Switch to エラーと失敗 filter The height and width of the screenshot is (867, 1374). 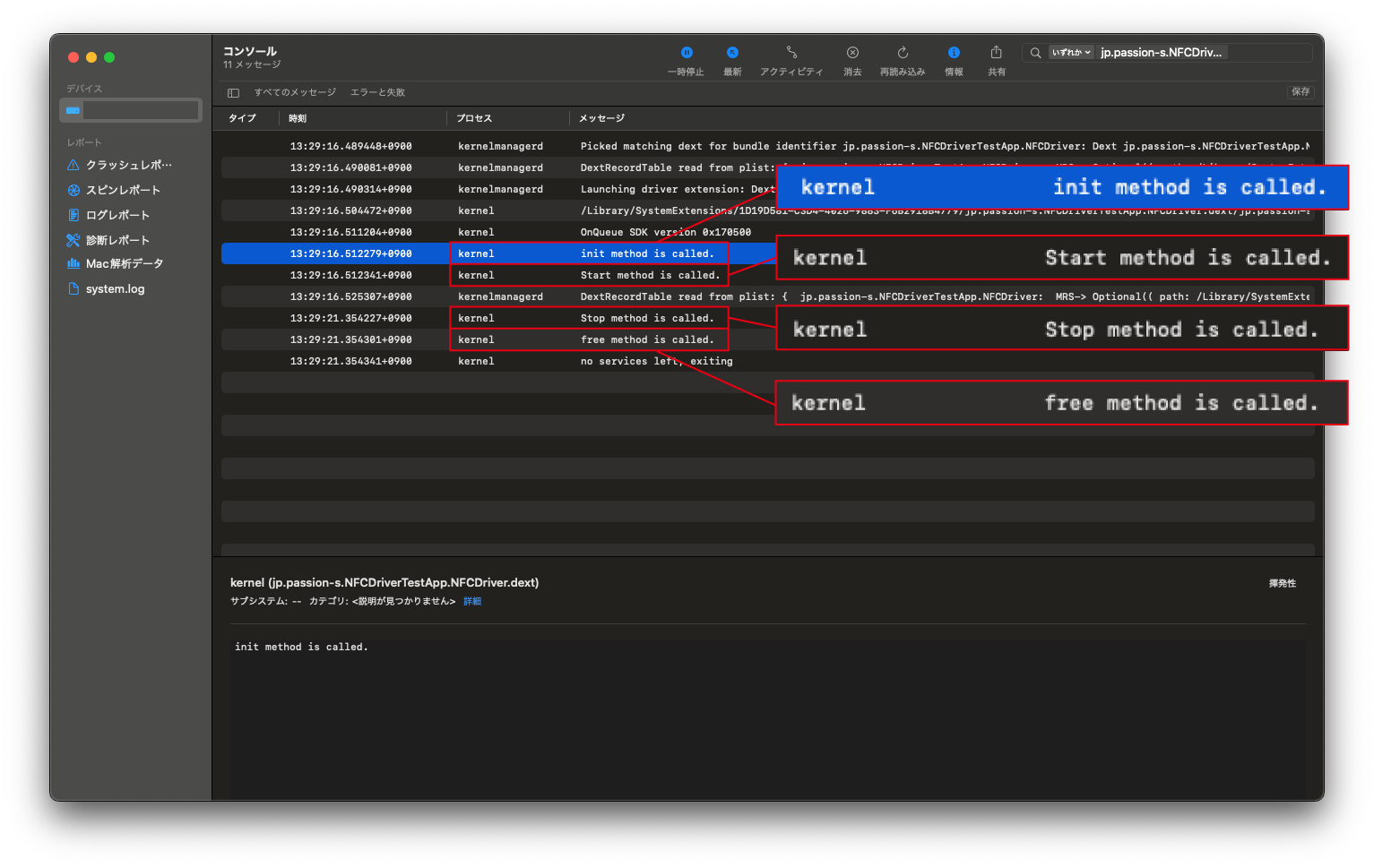tap(377, 93)
